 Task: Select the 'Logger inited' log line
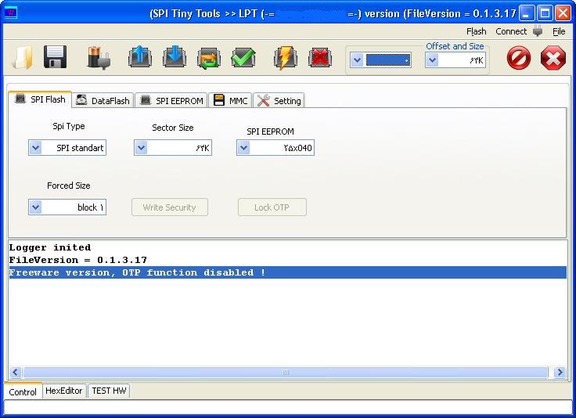point(50,247)
